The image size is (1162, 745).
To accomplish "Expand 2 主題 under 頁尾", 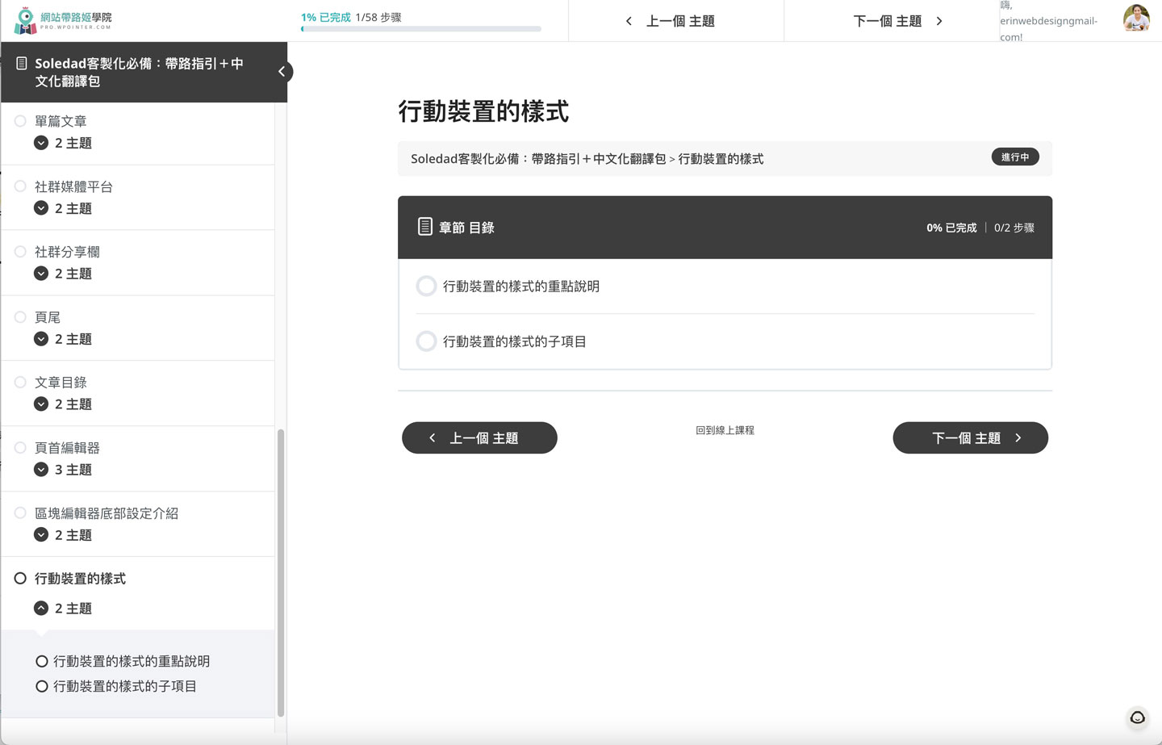I will [63, 339].
